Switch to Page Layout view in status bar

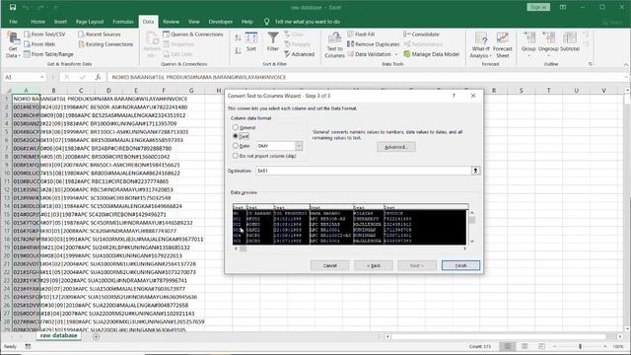click(525, 346)
